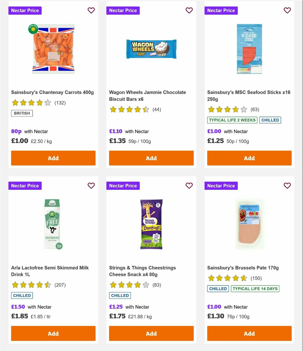
Task: Click the heart icon on Wagon Wheels Jammie Bars
Action: pos(189,10)
